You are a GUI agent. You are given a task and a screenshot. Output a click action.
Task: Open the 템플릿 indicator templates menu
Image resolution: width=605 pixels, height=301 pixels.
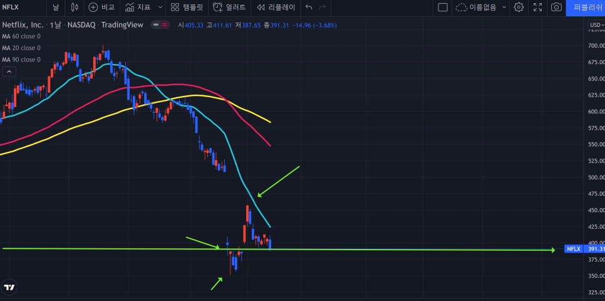pyautogui.click(x=187, y=7)
